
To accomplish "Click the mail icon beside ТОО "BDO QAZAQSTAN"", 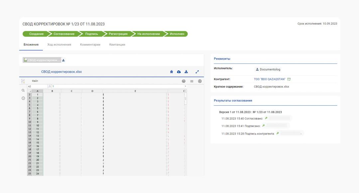I will (289, 79).
